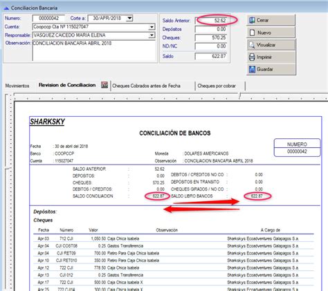Create a new record with Nuevo
This screenshot has height=291, width=328.
[271, 32]
